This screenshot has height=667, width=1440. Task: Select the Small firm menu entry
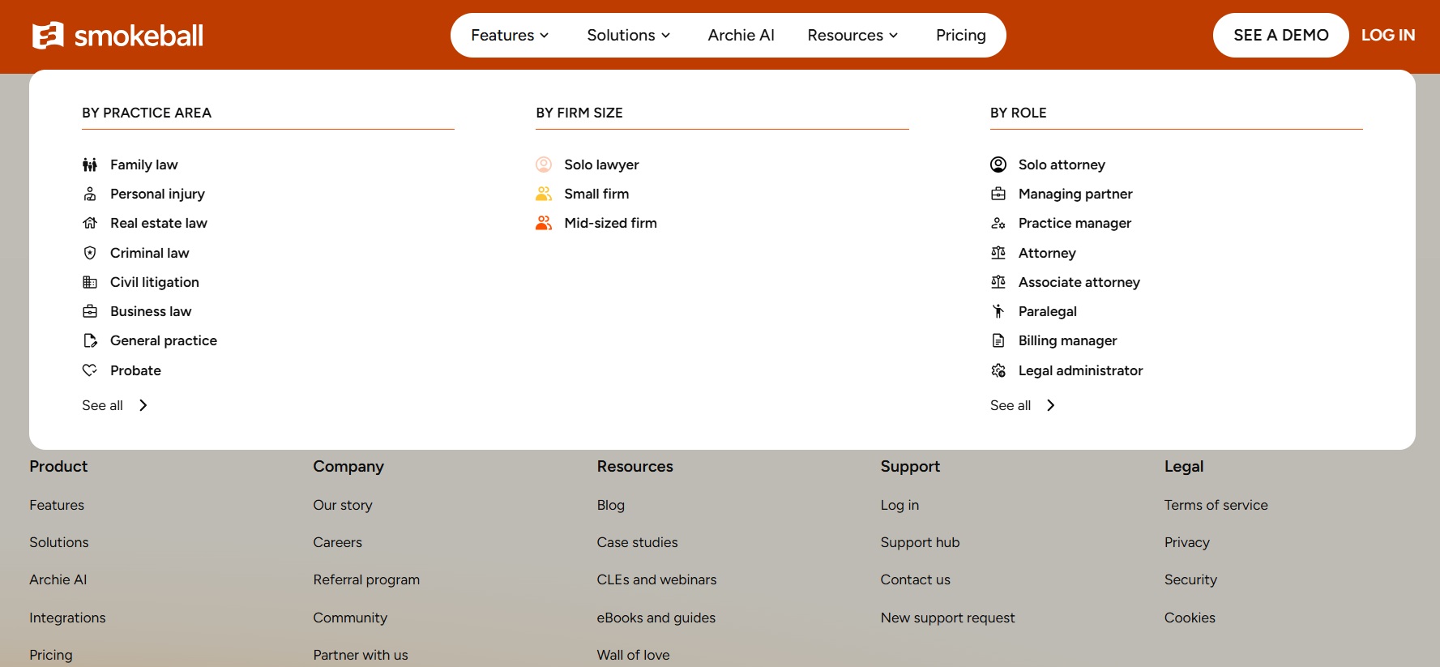(x=596, y=194)
